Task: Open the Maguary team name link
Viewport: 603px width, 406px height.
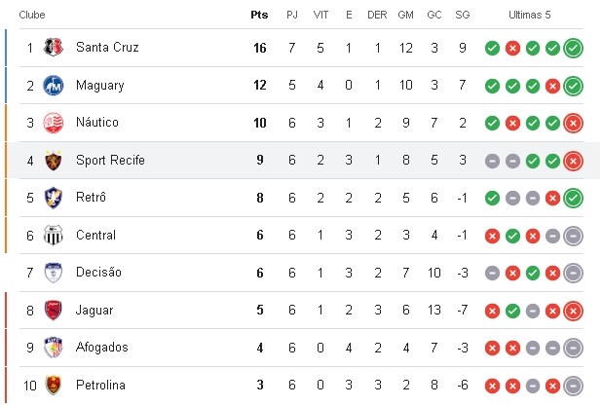Action: pyautogui.click(x=100, y=85)
